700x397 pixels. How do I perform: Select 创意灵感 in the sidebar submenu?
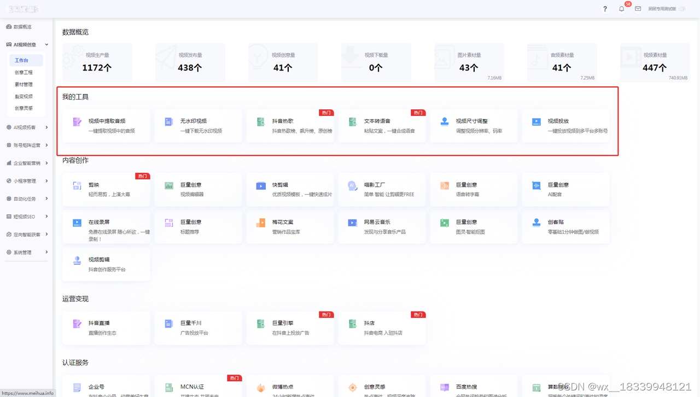pyautogui.click(x=24, y=108)
